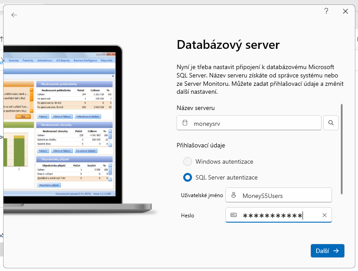Click Administrace menu in the laptop preview

45,60
